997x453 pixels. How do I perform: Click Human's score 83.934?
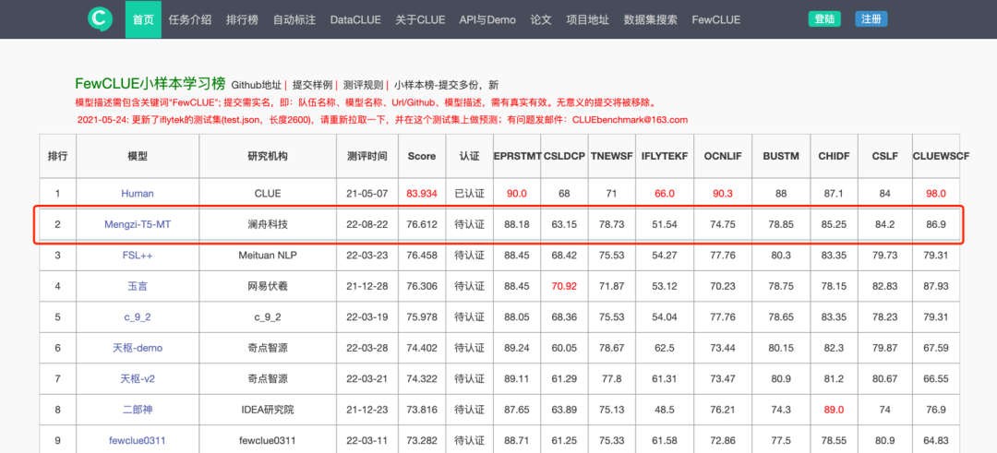click(x=422, y=193)
